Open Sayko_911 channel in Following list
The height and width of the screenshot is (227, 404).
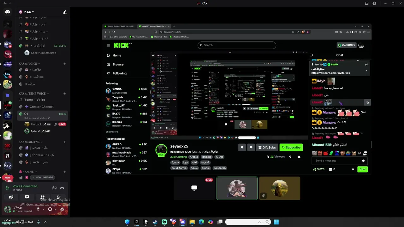tap(126, 107)
